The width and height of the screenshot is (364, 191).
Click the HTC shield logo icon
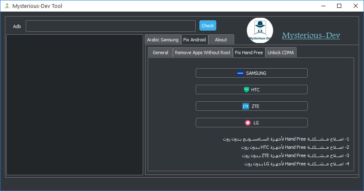tap(246, 90)
